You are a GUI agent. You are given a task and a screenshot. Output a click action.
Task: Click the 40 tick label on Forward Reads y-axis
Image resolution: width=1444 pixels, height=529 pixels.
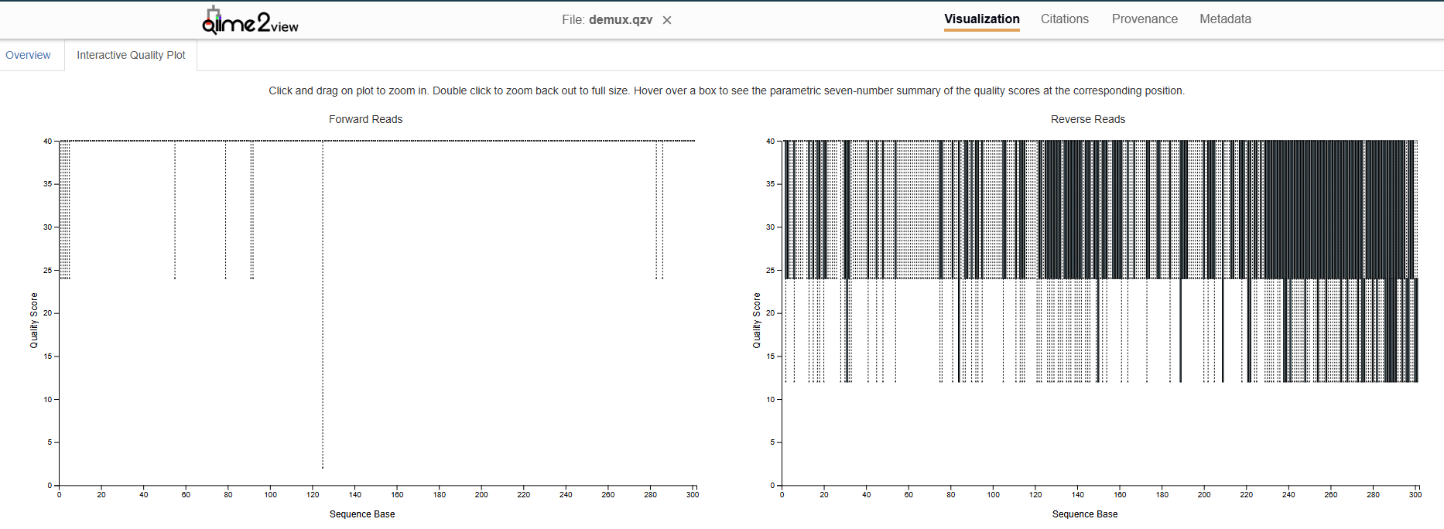click(x=47, y=142)
